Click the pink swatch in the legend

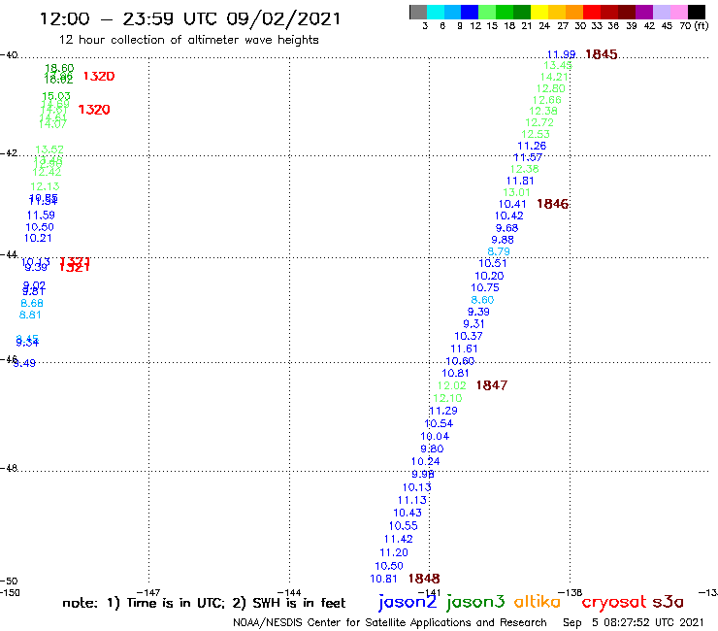679,12
